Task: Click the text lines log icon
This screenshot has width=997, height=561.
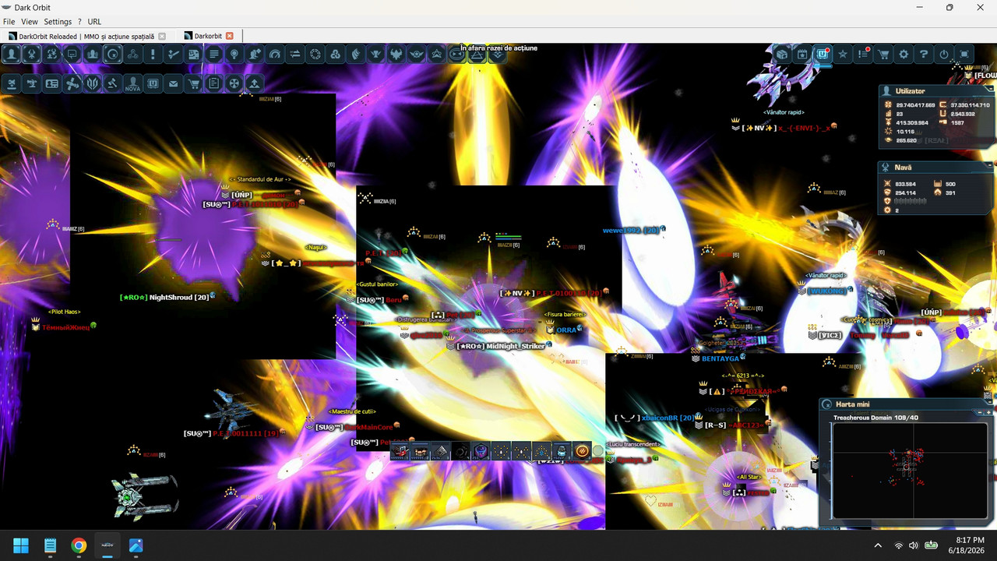Action: pyautogui.click(x=214, y=54)
